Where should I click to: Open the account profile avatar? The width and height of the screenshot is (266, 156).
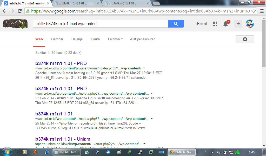250,24
